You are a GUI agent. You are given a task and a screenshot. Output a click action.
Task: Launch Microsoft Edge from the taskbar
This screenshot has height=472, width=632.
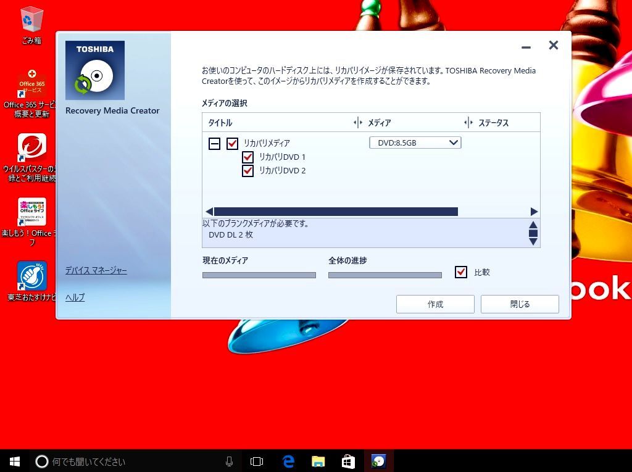pyautogui.click(x=288, y=462)
